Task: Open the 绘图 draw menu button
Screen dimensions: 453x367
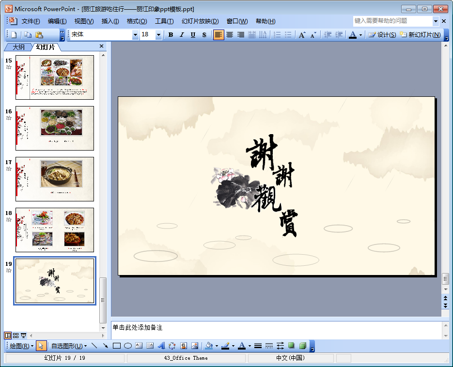Action: [22, 346]
